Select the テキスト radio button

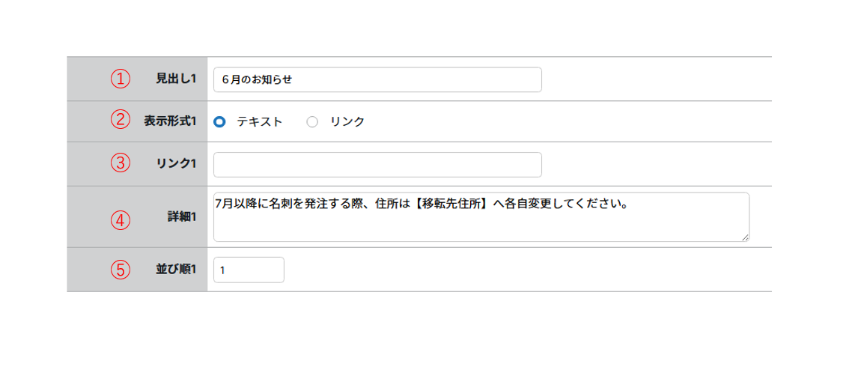click(219, 122)
